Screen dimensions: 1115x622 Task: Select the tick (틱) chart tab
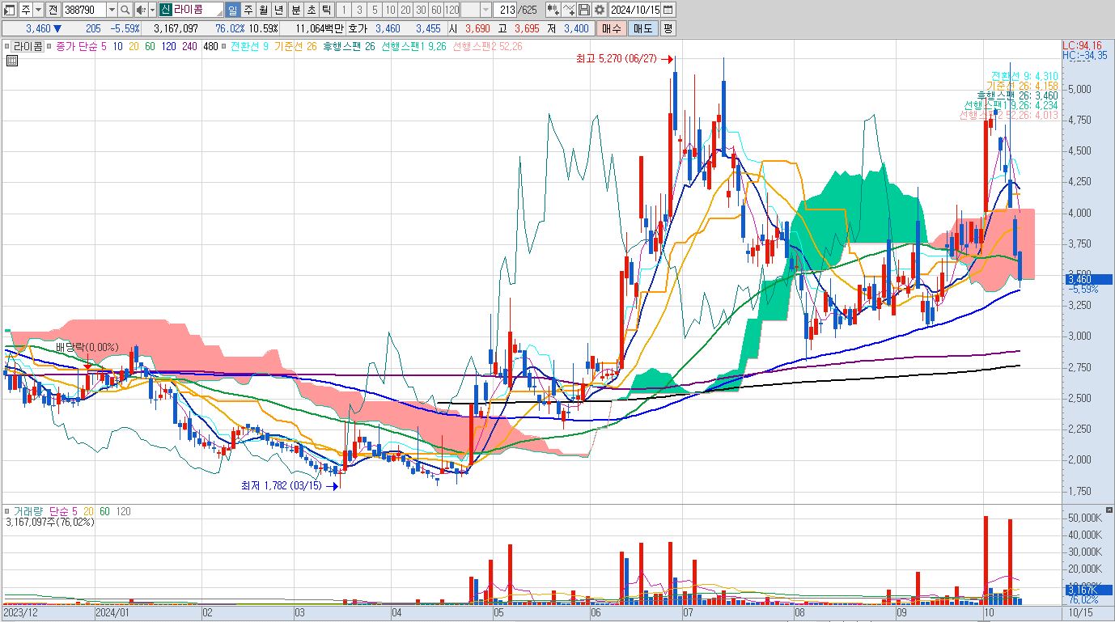pyautogui.click(x=325, y=10)
